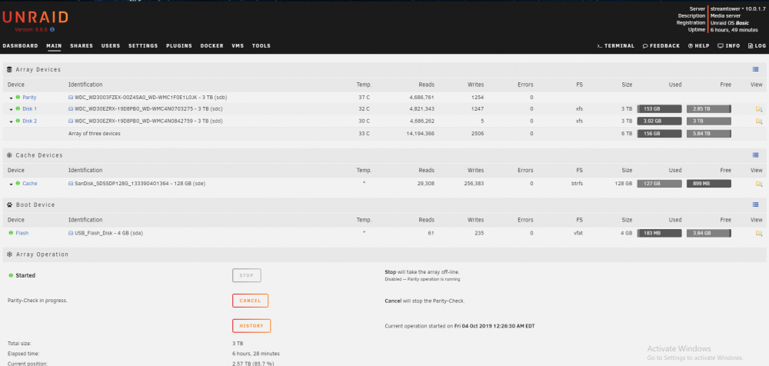Click Cache green status indicator
The image size is (769, 366).
tap(18, 183)
